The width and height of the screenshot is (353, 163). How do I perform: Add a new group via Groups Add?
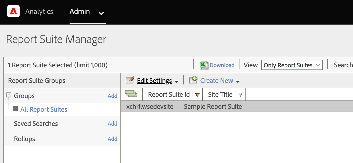[112, 96]
